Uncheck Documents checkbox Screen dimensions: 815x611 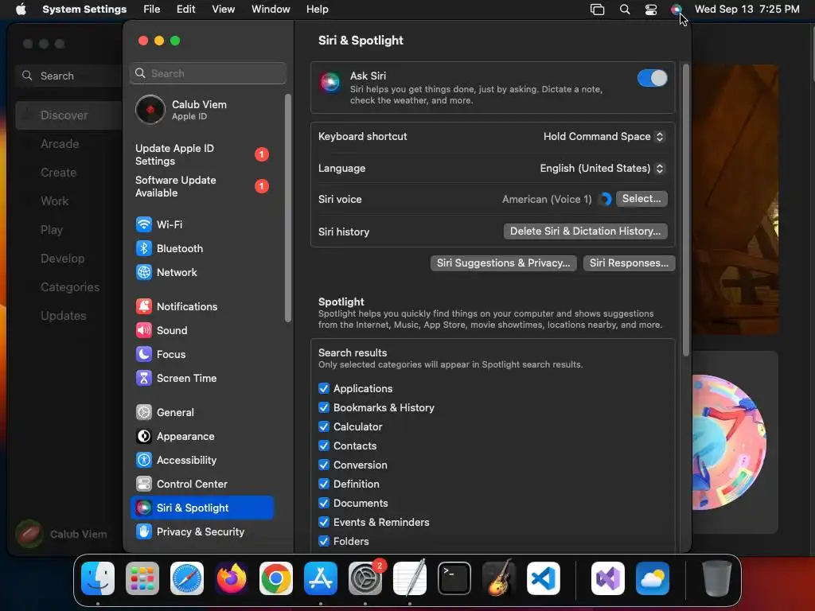(x=324, y=504)
